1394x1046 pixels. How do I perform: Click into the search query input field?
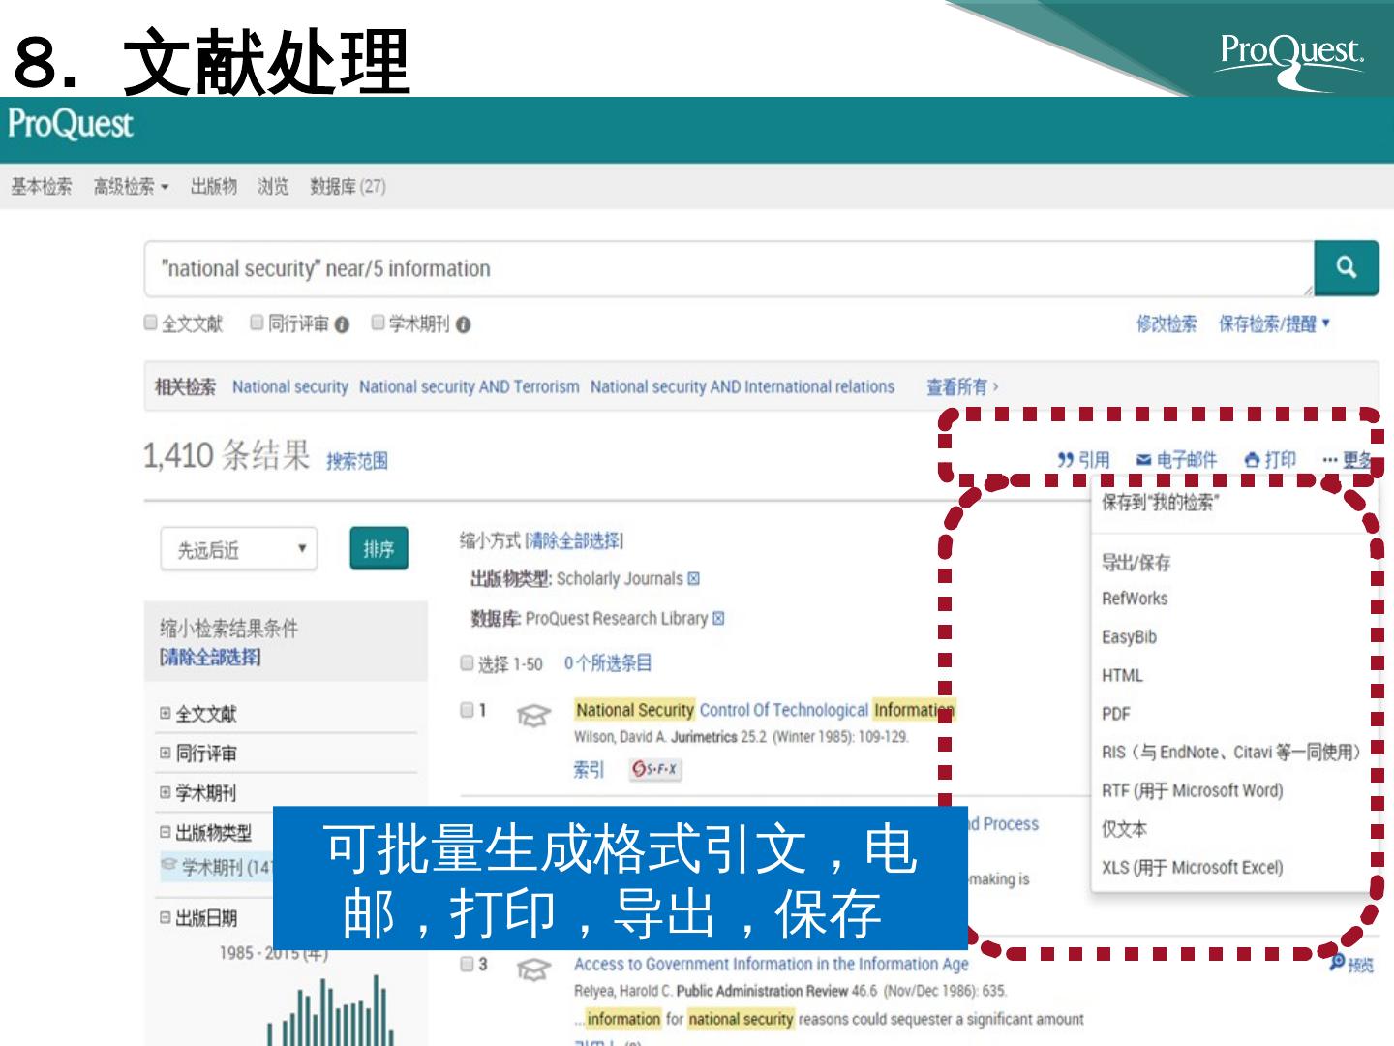pos(729,268)
